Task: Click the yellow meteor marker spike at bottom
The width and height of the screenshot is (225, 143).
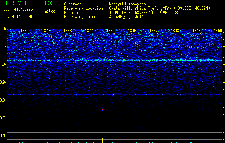Action: click(x=102, y=140)
